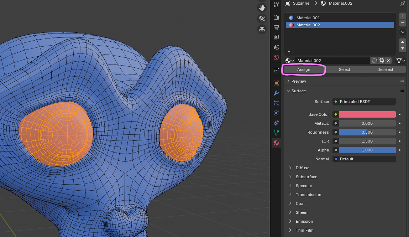Click the World properties globe icon
This screenshot has height=237, width=409.
276,57
